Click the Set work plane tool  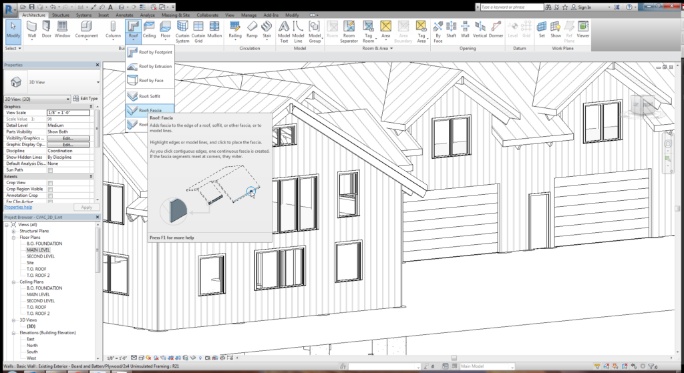[542, 29]
